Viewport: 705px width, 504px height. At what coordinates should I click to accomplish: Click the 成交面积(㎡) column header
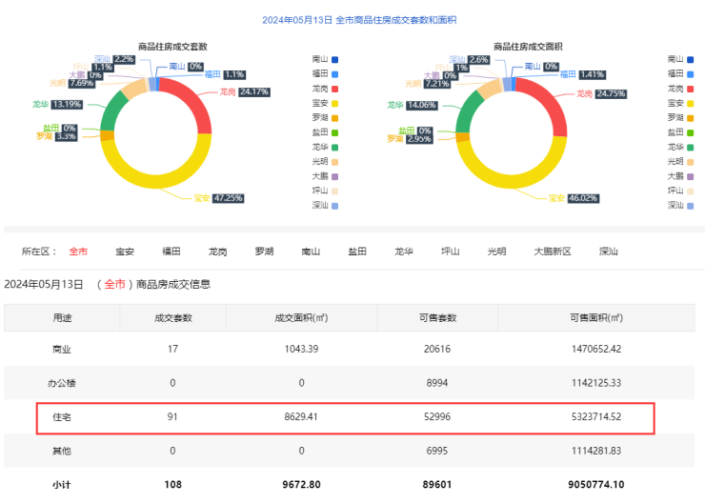tap(301, 317)
